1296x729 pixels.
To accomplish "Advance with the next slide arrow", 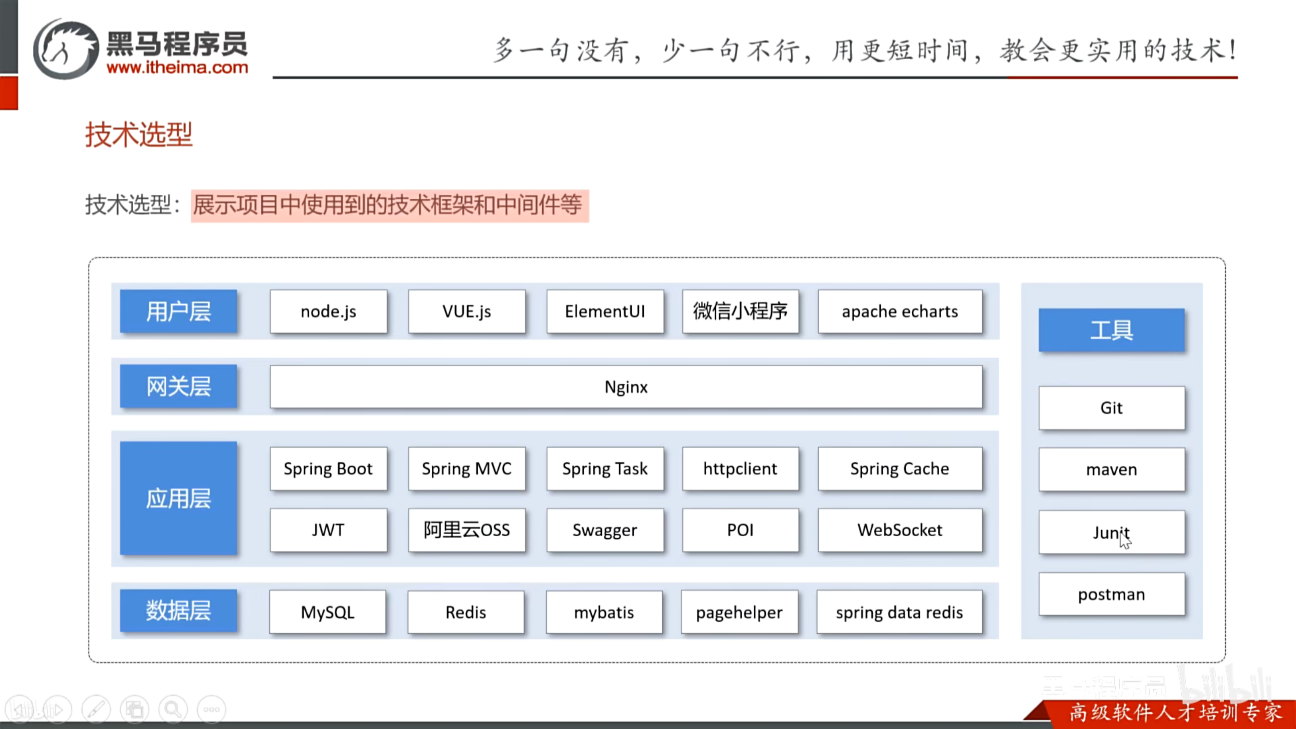I will tap(58, 710).
